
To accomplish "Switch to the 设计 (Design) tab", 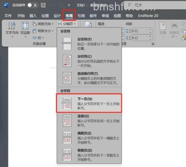I will pyautogui.click(x=57, y=16).
